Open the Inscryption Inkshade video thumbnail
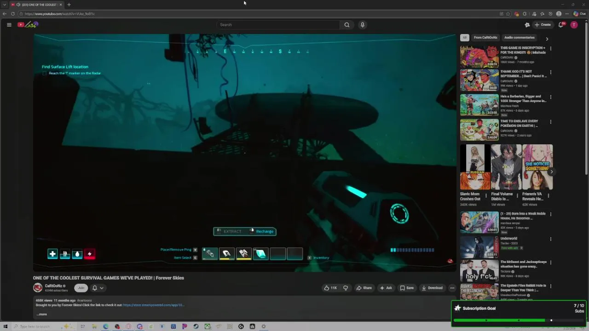Viewport: 589px width, 331px height. (x=479, y=56)
